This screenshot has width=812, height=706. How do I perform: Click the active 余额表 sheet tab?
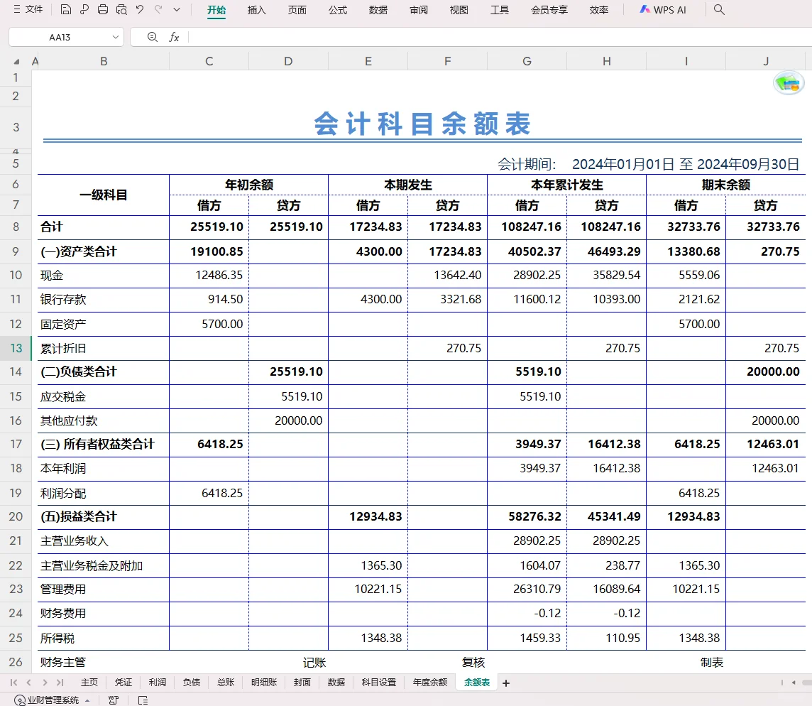[x=477, y=683]
